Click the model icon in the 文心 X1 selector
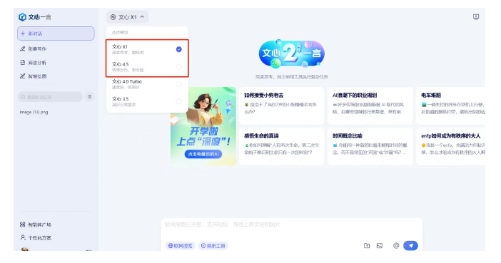This screenshot has width=501, height=263. (x=113, y=17)
